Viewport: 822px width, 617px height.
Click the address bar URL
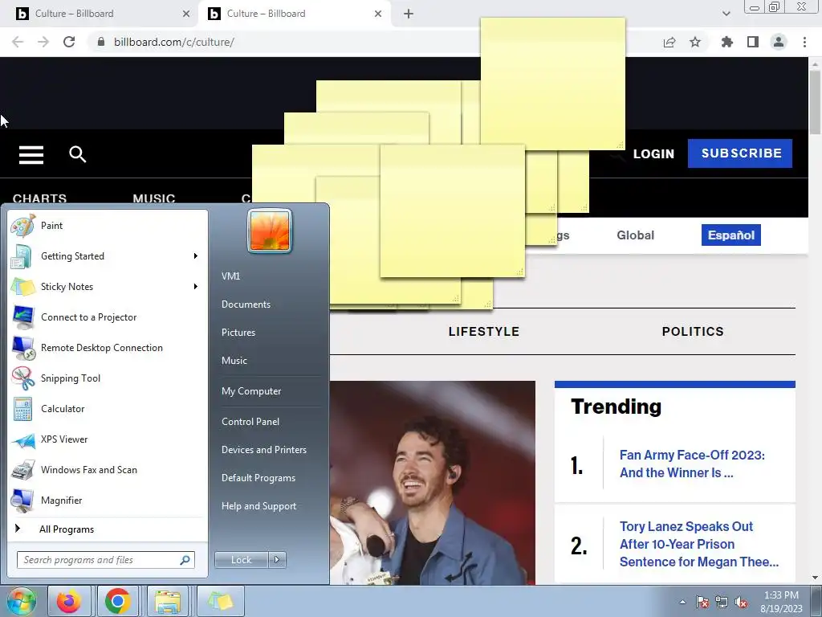(173, 42)
